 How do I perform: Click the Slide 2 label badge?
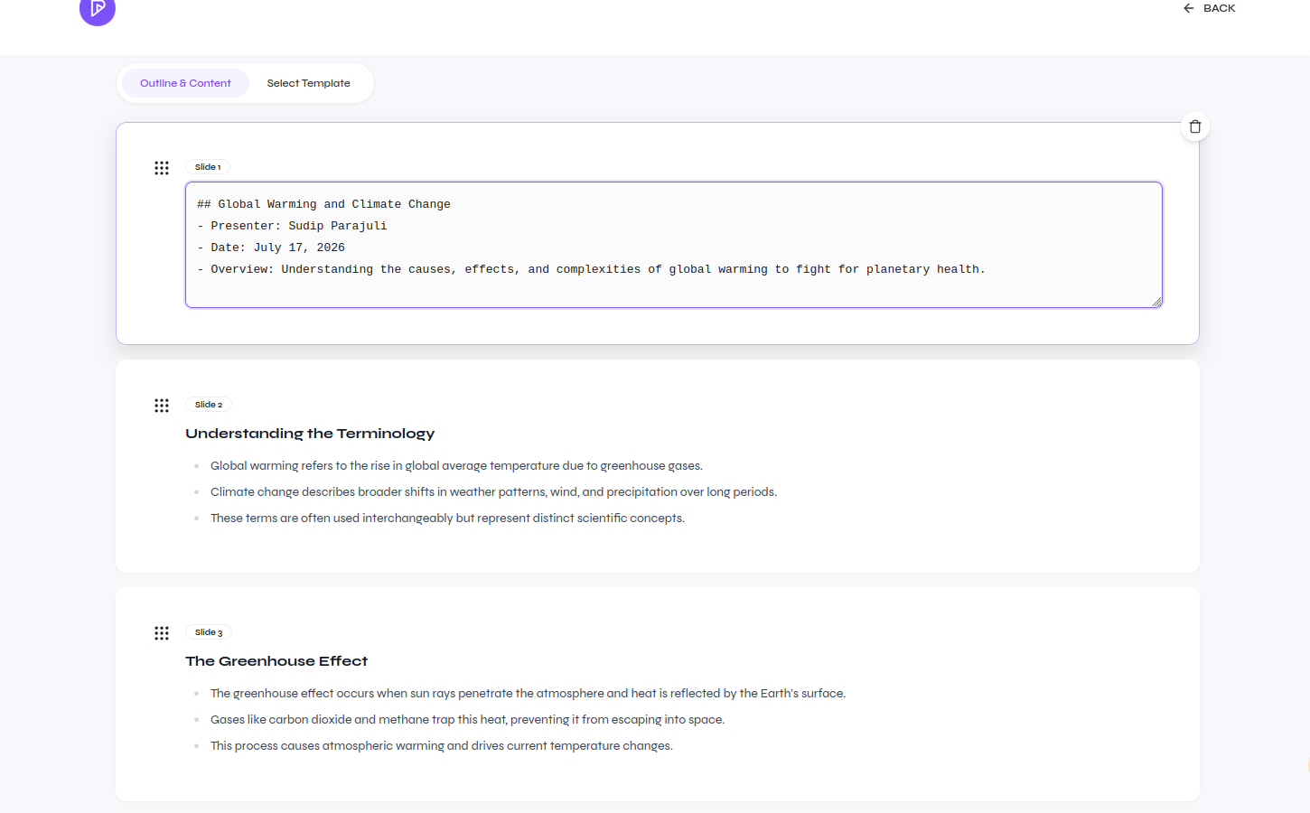(209, 405)
